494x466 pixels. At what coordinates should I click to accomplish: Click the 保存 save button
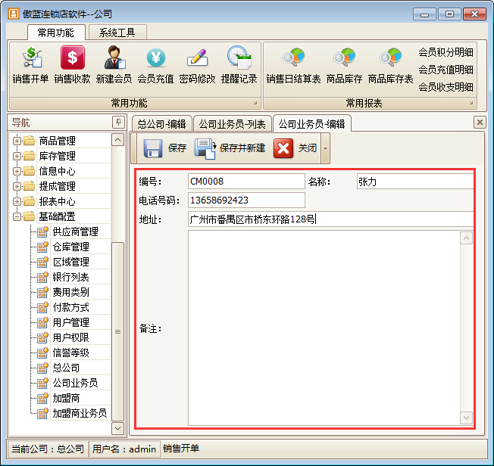pos(165,148)
